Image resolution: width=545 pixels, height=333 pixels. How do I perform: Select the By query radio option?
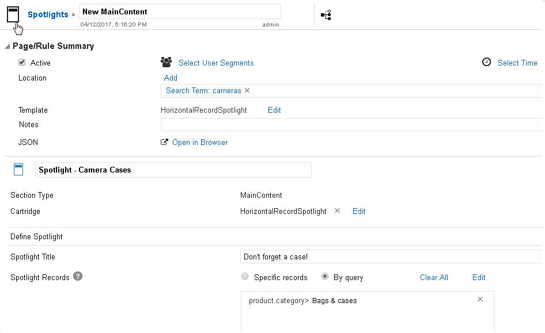coord(325,277)
